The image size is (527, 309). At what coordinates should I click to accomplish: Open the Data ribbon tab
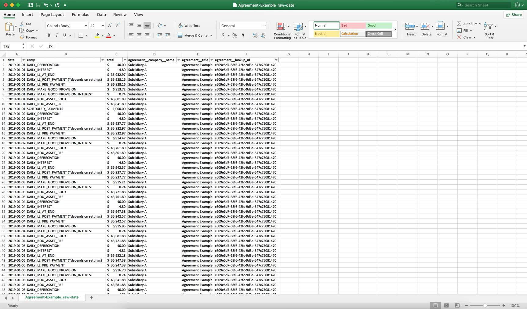101,14
